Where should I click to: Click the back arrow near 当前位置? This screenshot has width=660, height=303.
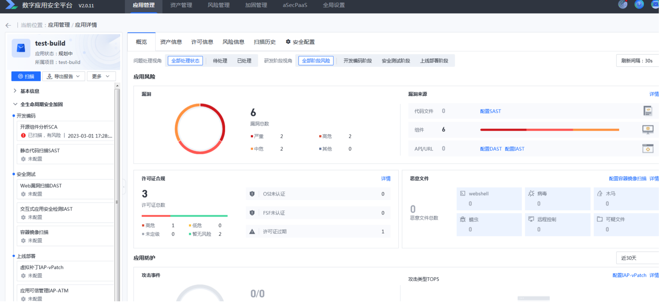pos(8,25)
